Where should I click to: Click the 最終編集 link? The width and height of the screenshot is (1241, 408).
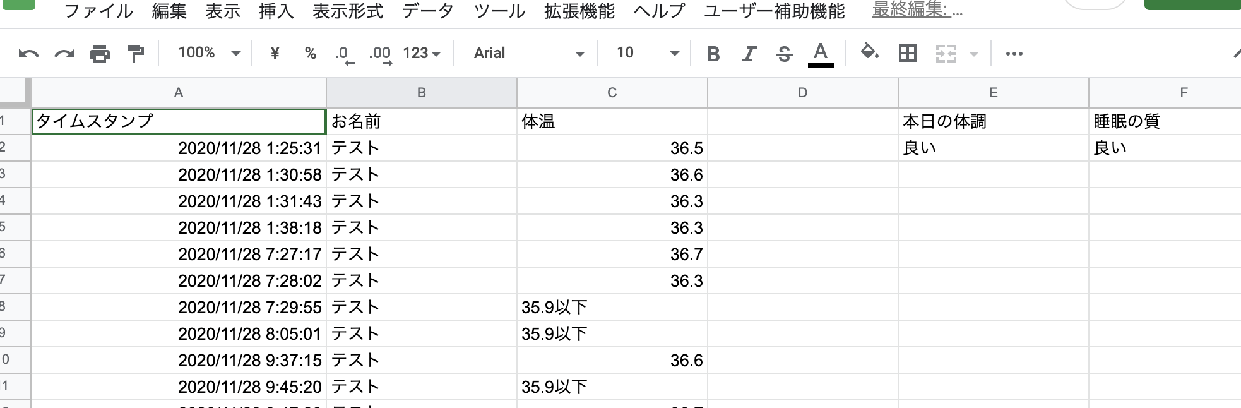pyautogui.click(x=917, y=10)
